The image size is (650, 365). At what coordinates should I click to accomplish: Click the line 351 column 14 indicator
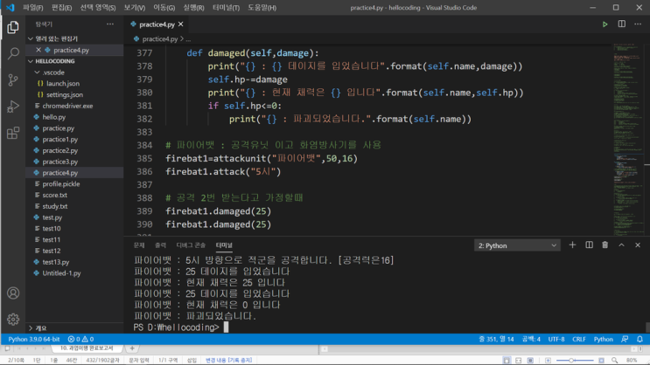coord(496,339)
